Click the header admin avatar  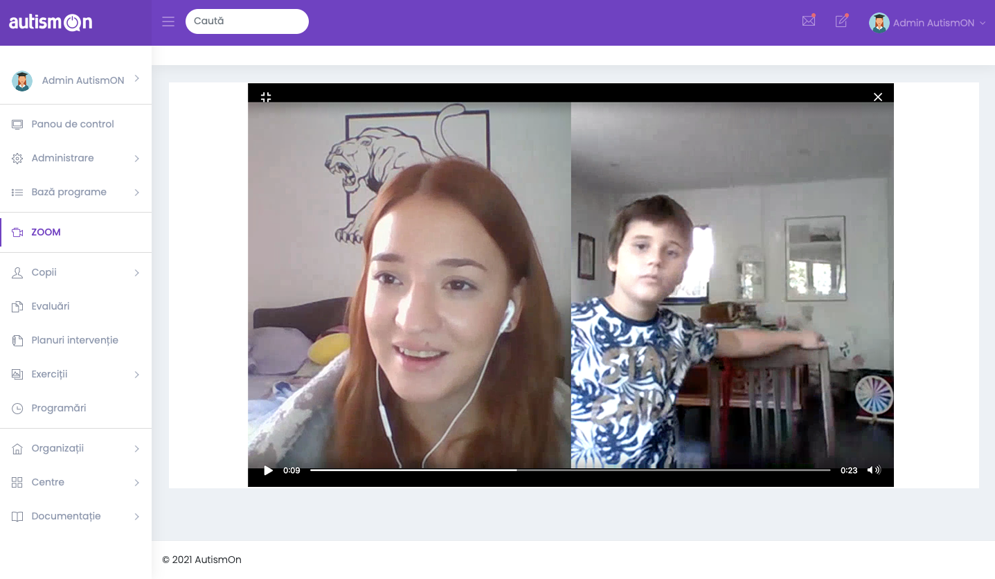tap(879, 23)
